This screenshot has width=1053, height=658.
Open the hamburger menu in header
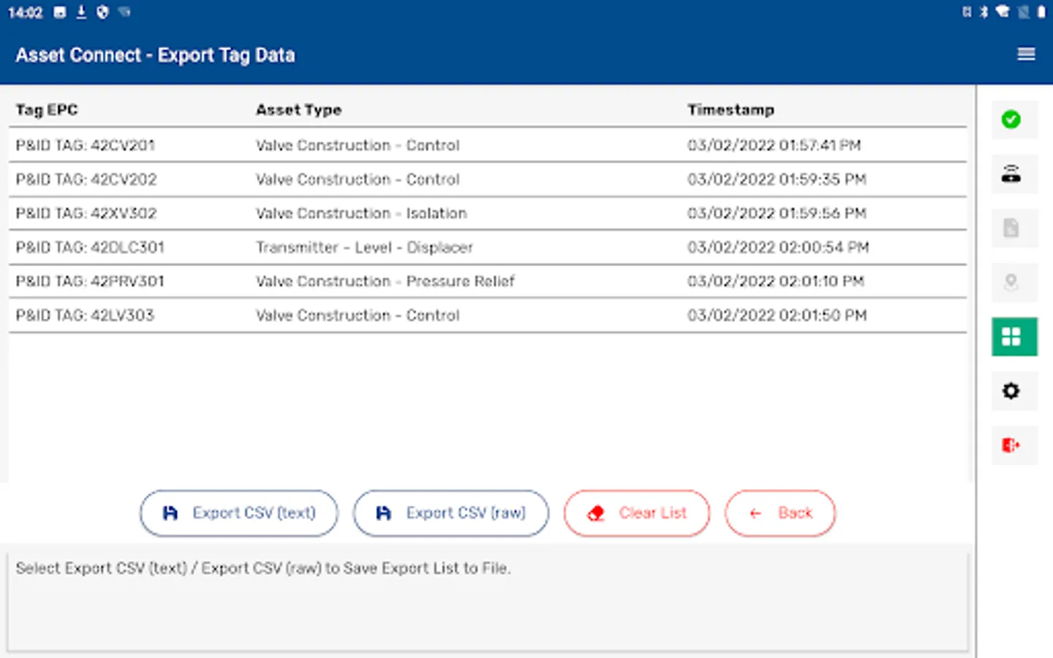[x=1026, y=55]
